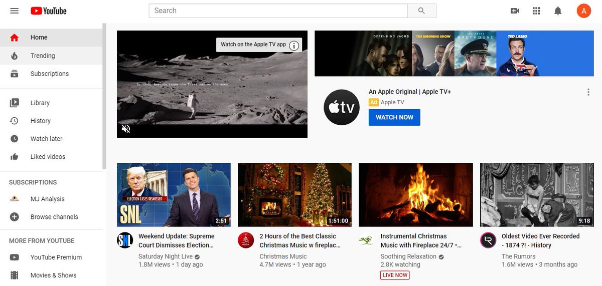Image resolution: width=602 pixels, height=286 pixels.
Task: Open Watch later in sidebar
Action: pos(51,139)
